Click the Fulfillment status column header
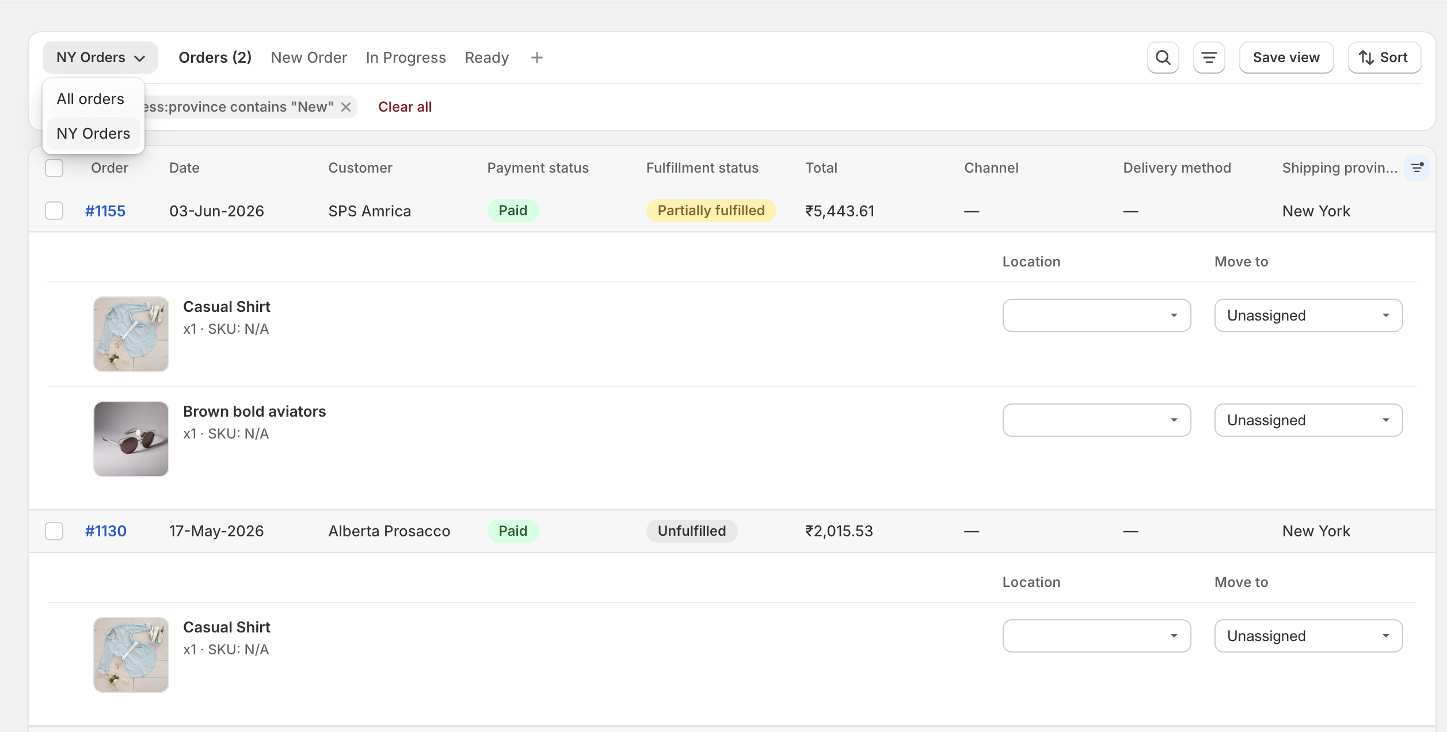The image size is (1447, 732). point(702,168)
